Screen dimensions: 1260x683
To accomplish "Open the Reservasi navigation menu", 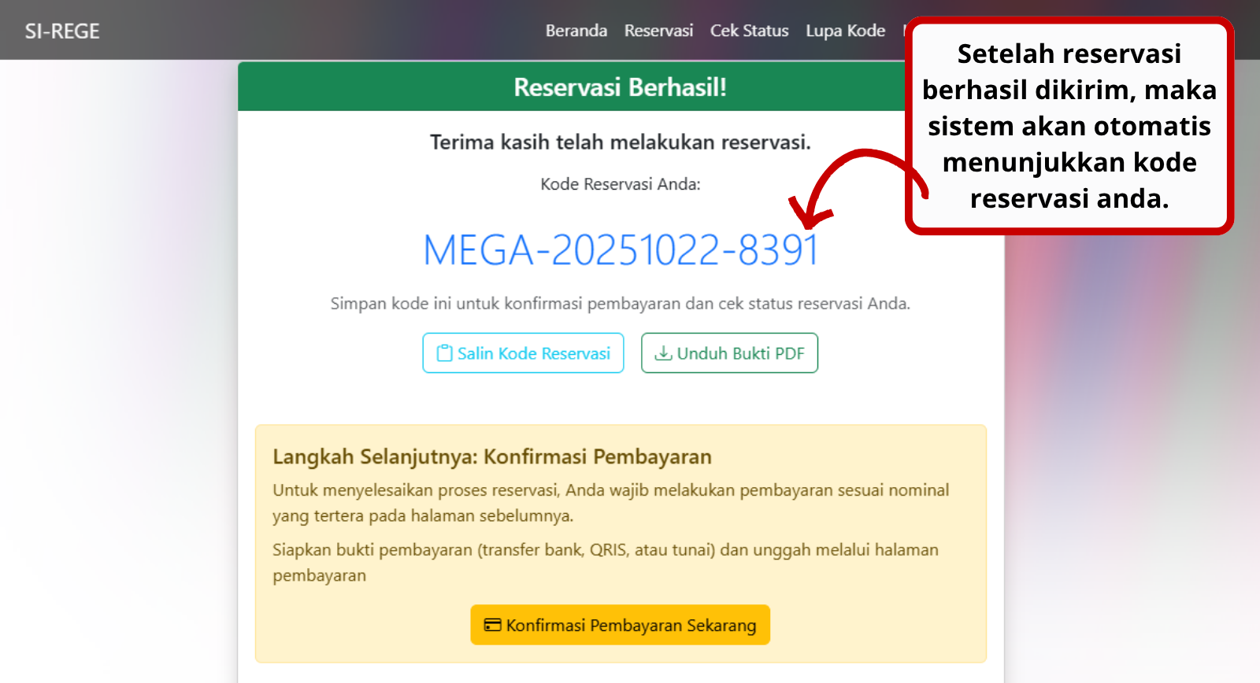I will pos(658,31).
